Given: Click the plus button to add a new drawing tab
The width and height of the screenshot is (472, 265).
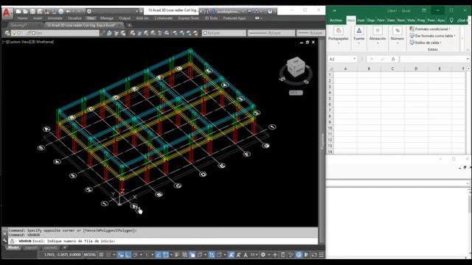Looking at the screenshot, I should (129, 25).
